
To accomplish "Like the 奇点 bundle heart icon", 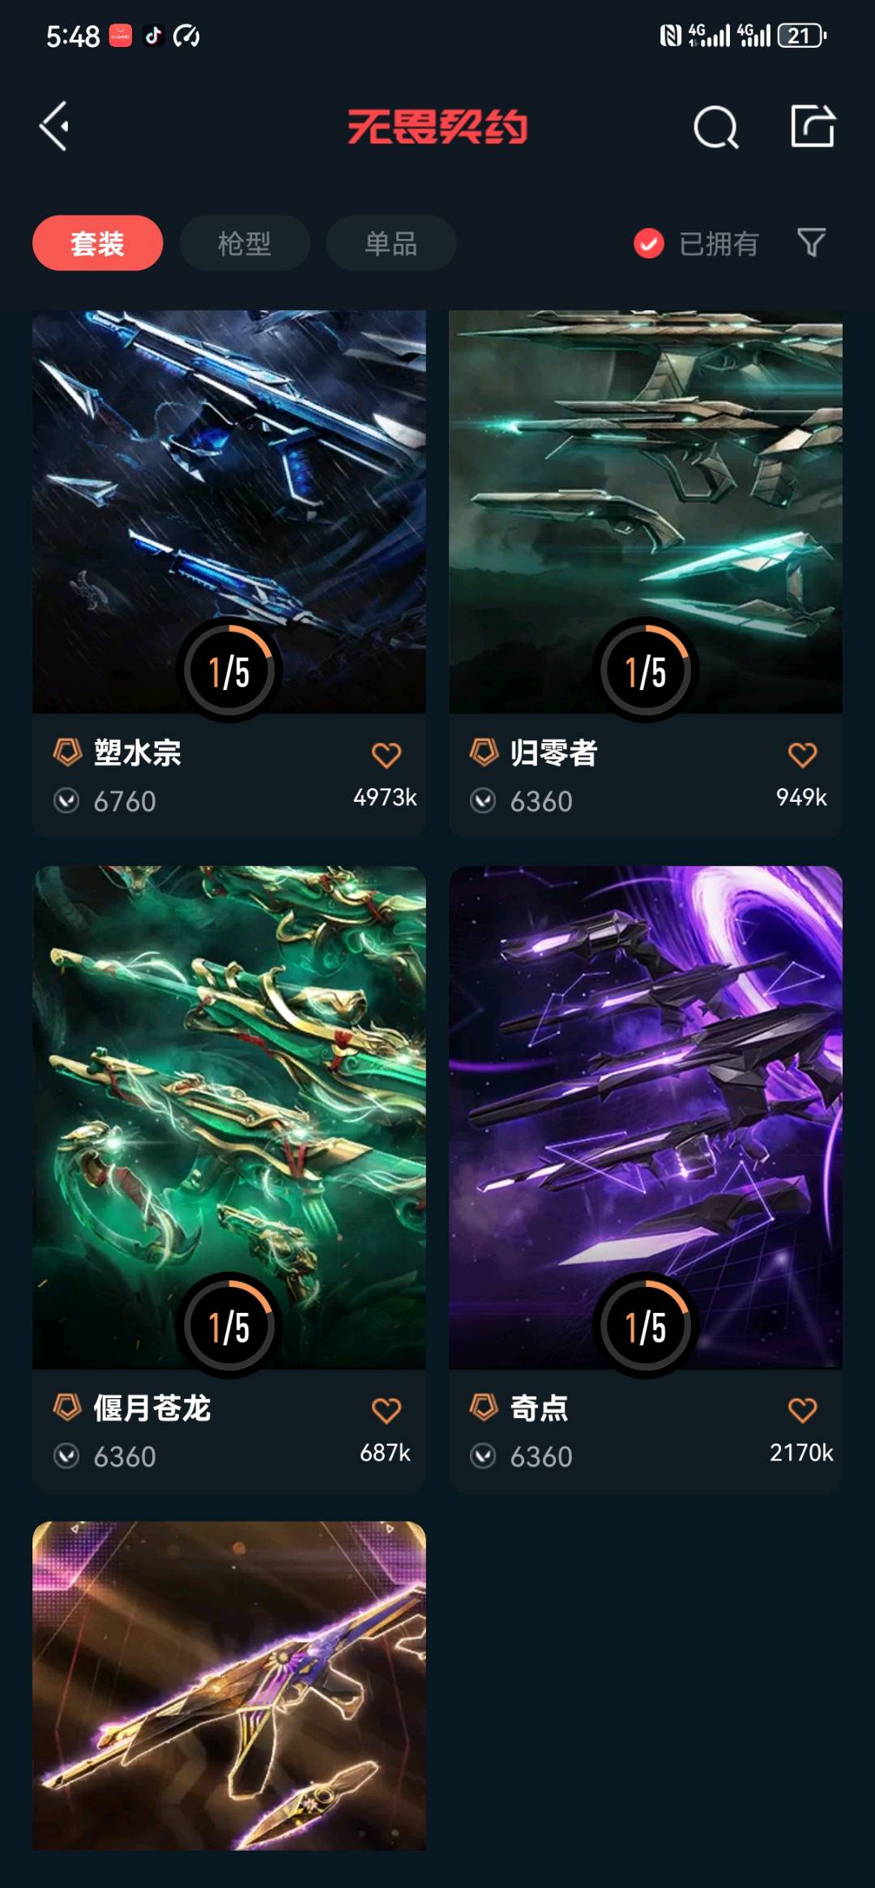I will [803, 1410].
